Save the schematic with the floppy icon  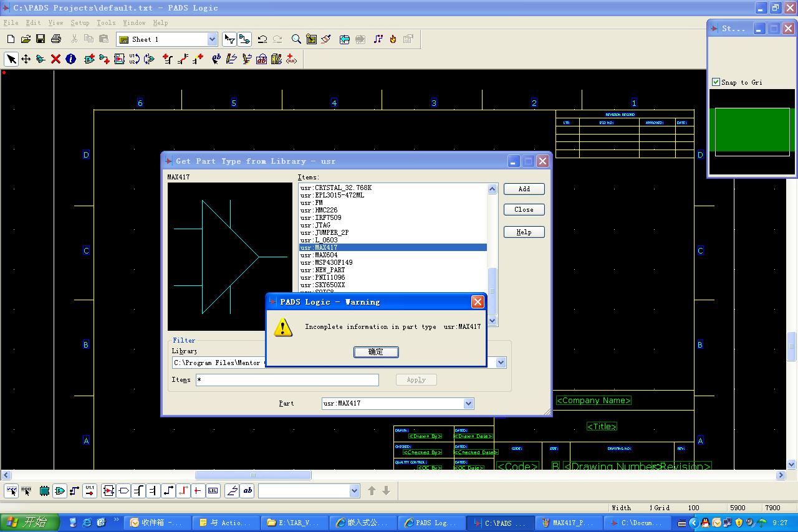coord(41,39)
